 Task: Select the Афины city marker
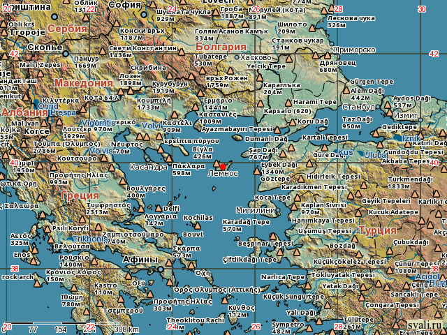point(159,269)
